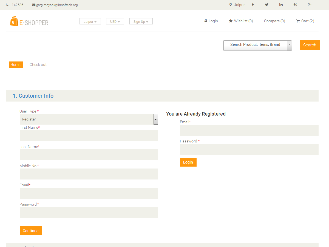Select Home in the breadcrumb
This screenshot has width=329, height=247.
(15, 64)
